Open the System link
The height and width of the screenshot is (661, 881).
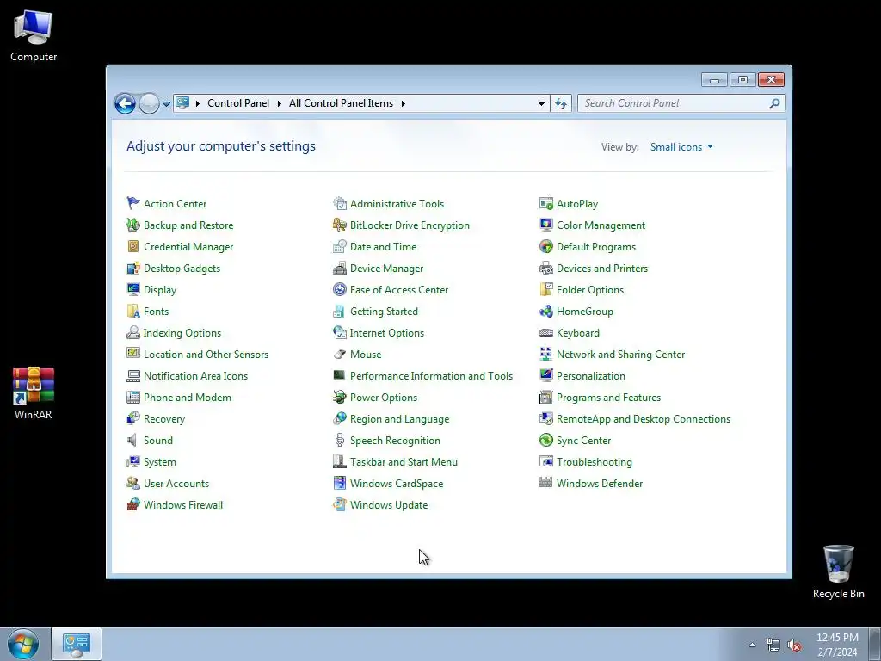(159, 462)
